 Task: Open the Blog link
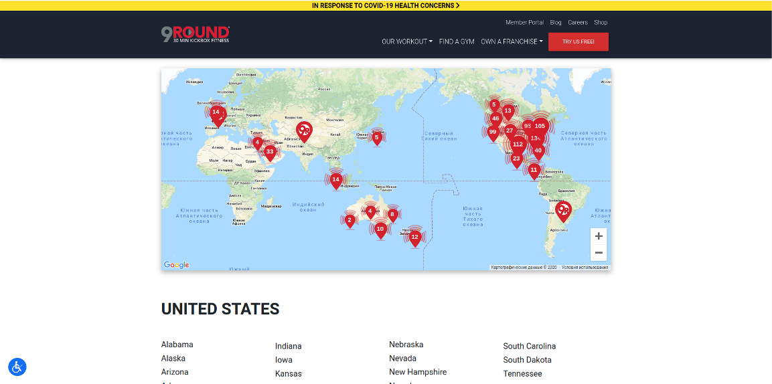click(556, 23)
